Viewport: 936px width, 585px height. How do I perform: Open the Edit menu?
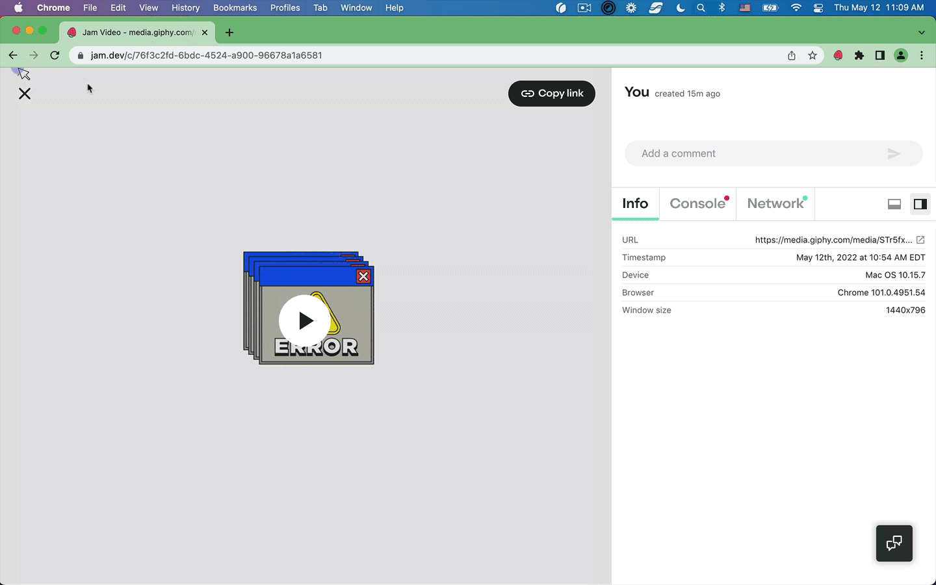point(118,8)
